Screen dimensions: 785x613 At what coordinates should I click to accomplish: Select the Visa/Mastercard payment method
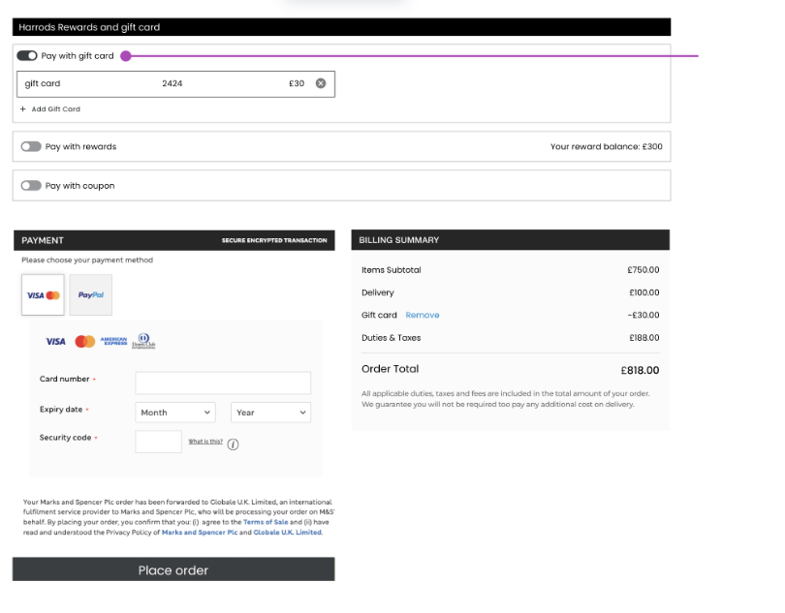click(x=43, y=295)
